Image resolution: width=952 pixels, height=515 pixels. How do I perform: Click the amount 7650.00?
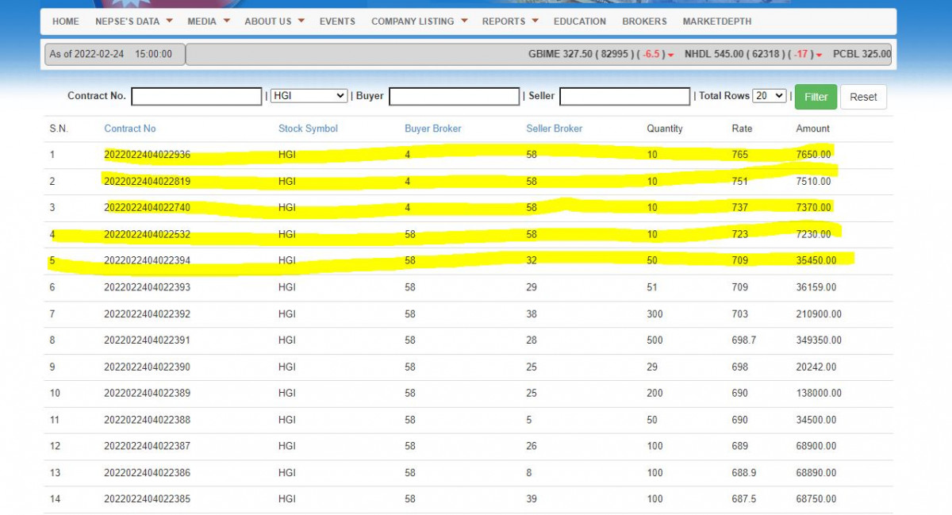pos(813,155)
